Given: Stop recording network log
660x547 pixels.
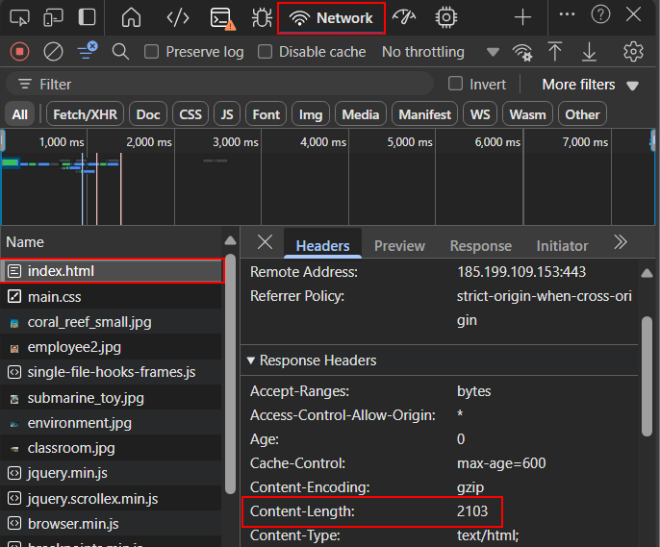Looking at the screenshot, I should point(19,52).
